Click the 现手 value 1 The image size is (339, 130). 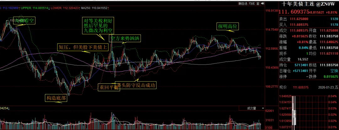coord(307,53)
